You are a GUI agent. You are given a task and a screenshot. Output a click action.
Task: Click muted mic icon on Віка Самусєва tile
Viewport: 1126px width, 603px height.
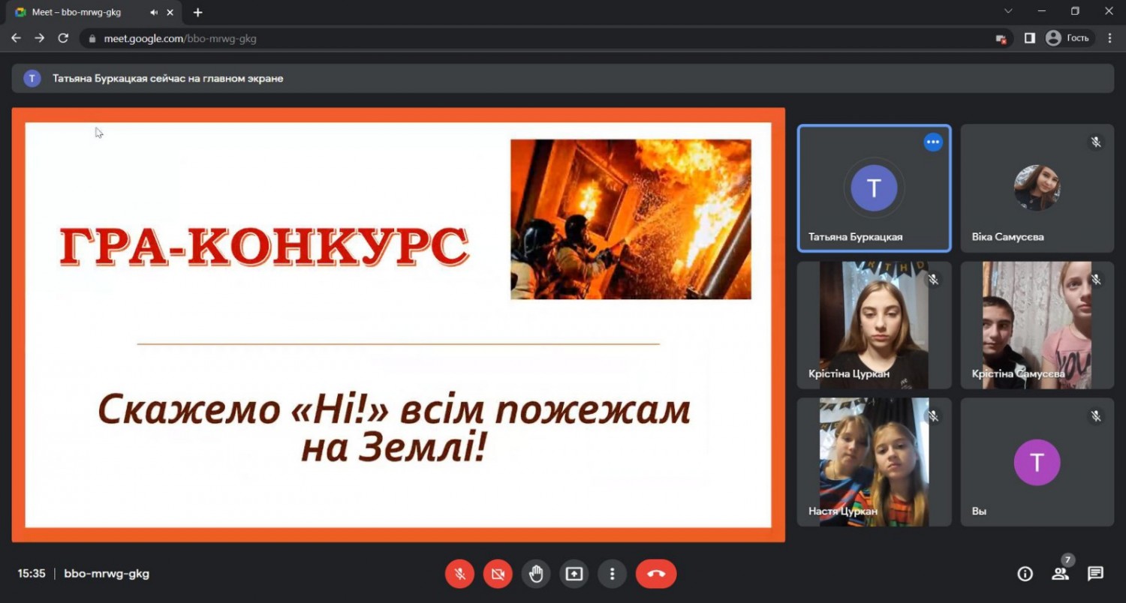tap(1096, 142)
